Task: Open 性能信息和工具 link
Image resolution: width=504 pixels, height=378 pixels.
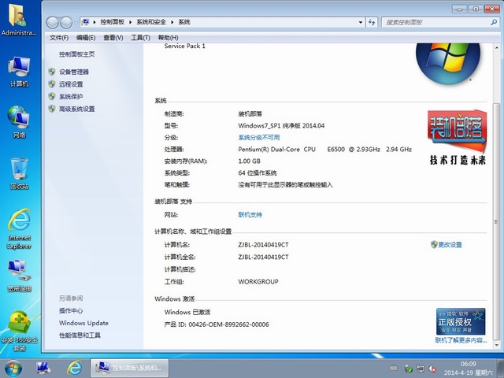Action: tap(80, 335)
